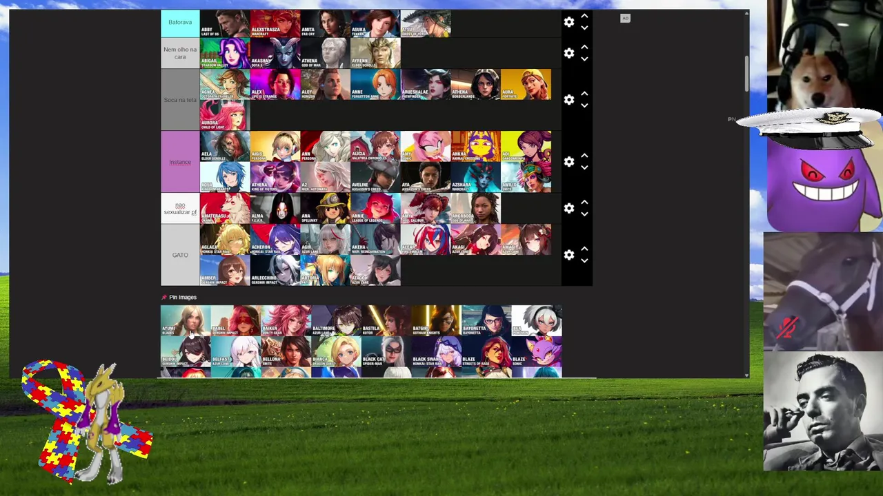
Task: Move the Instance tier down
Action: (x=584, y=168)
